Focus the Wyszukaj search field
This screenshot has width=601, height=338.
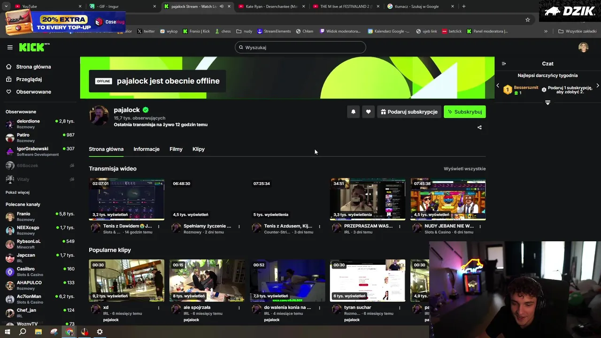pyautogui.click(x=300, y=47)
